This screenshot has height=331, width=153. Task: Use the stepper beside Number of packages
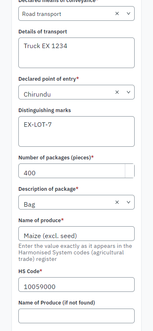pyautogui.click(x=130, y=171)
